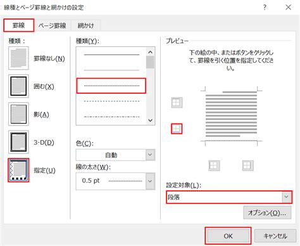Open the 網かけ tab

85,26
